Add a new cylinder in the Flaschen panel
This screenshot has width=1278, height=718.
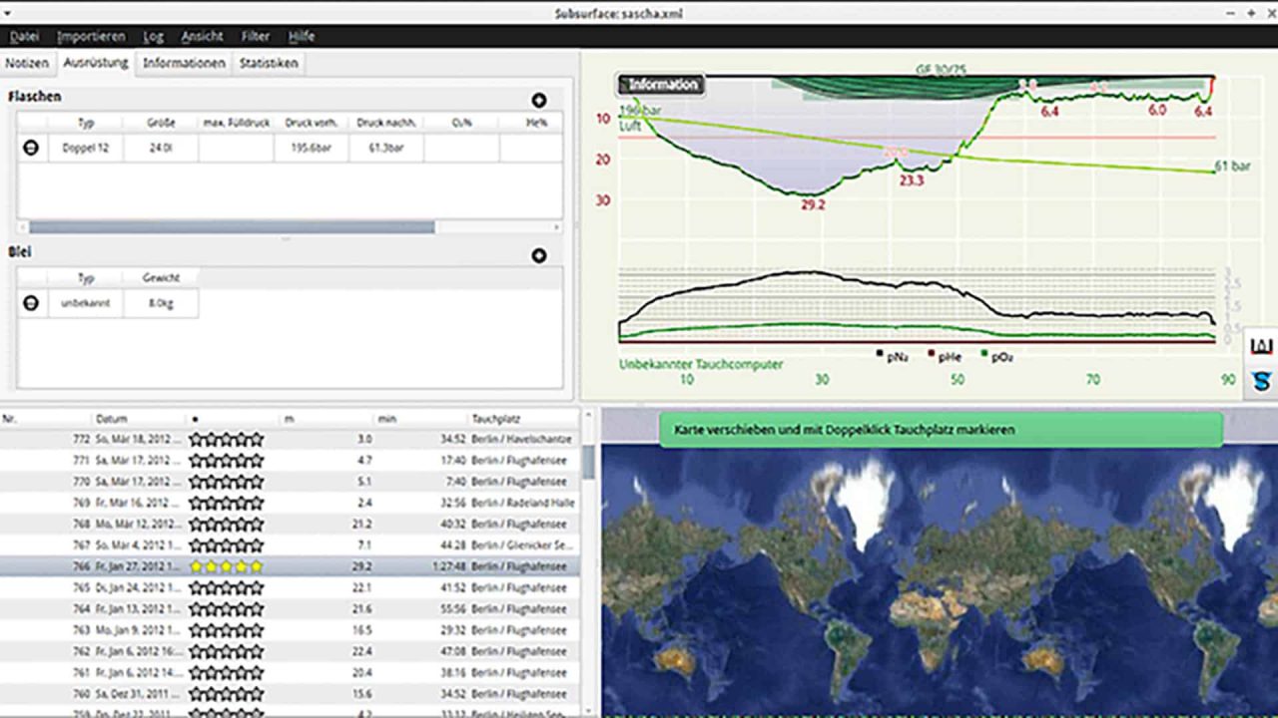tap(539, 100)
